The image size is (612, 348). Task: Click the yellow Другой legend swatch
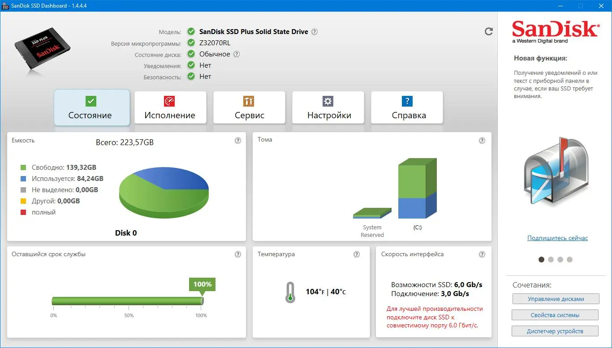pyautogui.click(x=23, y=201)
